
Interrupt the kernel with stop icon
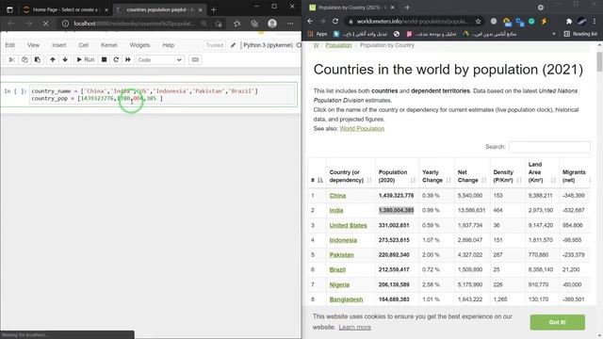pyautogui.click(x=104, y=59)
